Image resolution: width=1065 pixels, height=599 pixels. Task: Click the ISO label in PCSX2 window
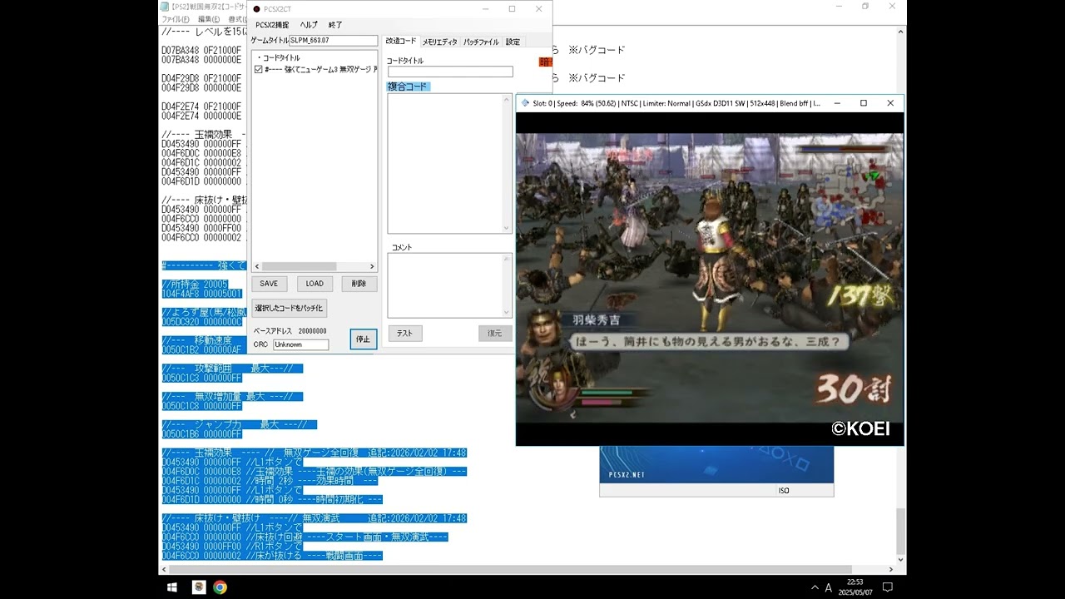[x=784, y=491]
